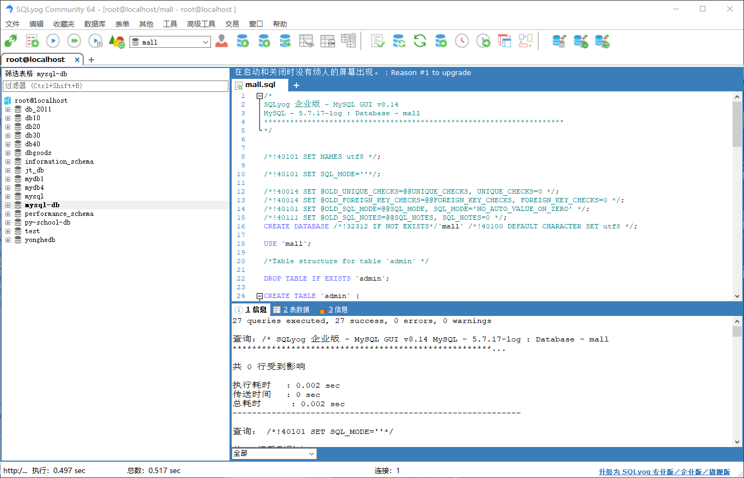The width and height of the screenshot is (744, 478).
Task: Expand the mysql-db database node
Action: [8, 205]
